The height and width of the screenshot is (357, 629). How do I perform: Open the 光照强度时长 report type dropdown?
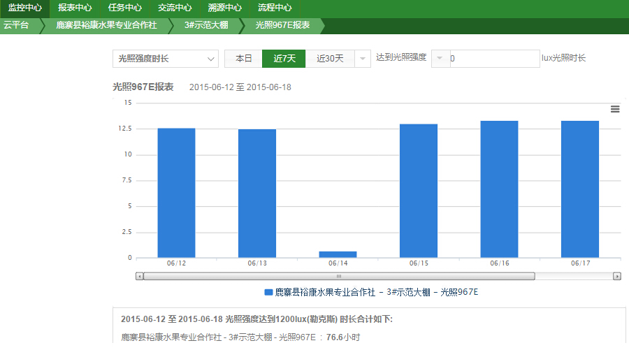point(166,59)
